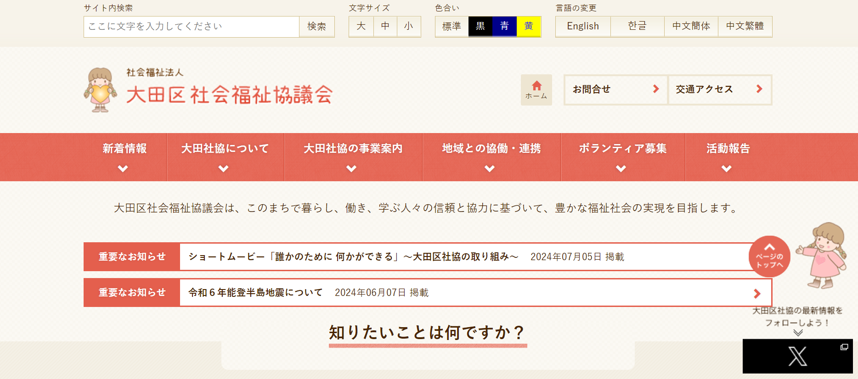This screenshot has height=379, width=858.
Task: Click the 検索 search button
Action: [316, 27]
